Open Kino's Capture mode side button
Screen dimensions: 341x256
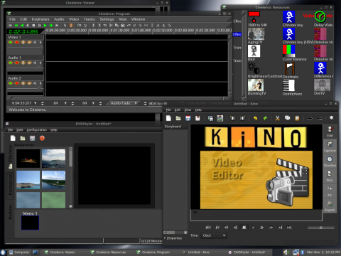click(x=330, y=146)
